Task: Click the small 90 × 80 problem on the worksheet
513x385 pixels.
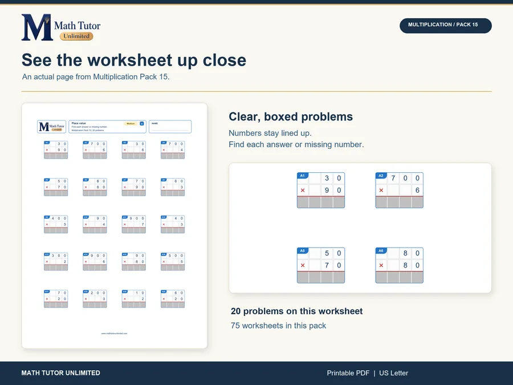Action: [133, 262]
